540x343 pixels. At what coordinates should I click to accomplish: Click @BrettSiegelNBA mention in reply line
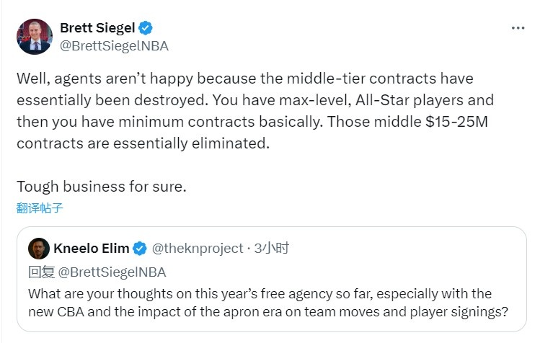point(111,272)
